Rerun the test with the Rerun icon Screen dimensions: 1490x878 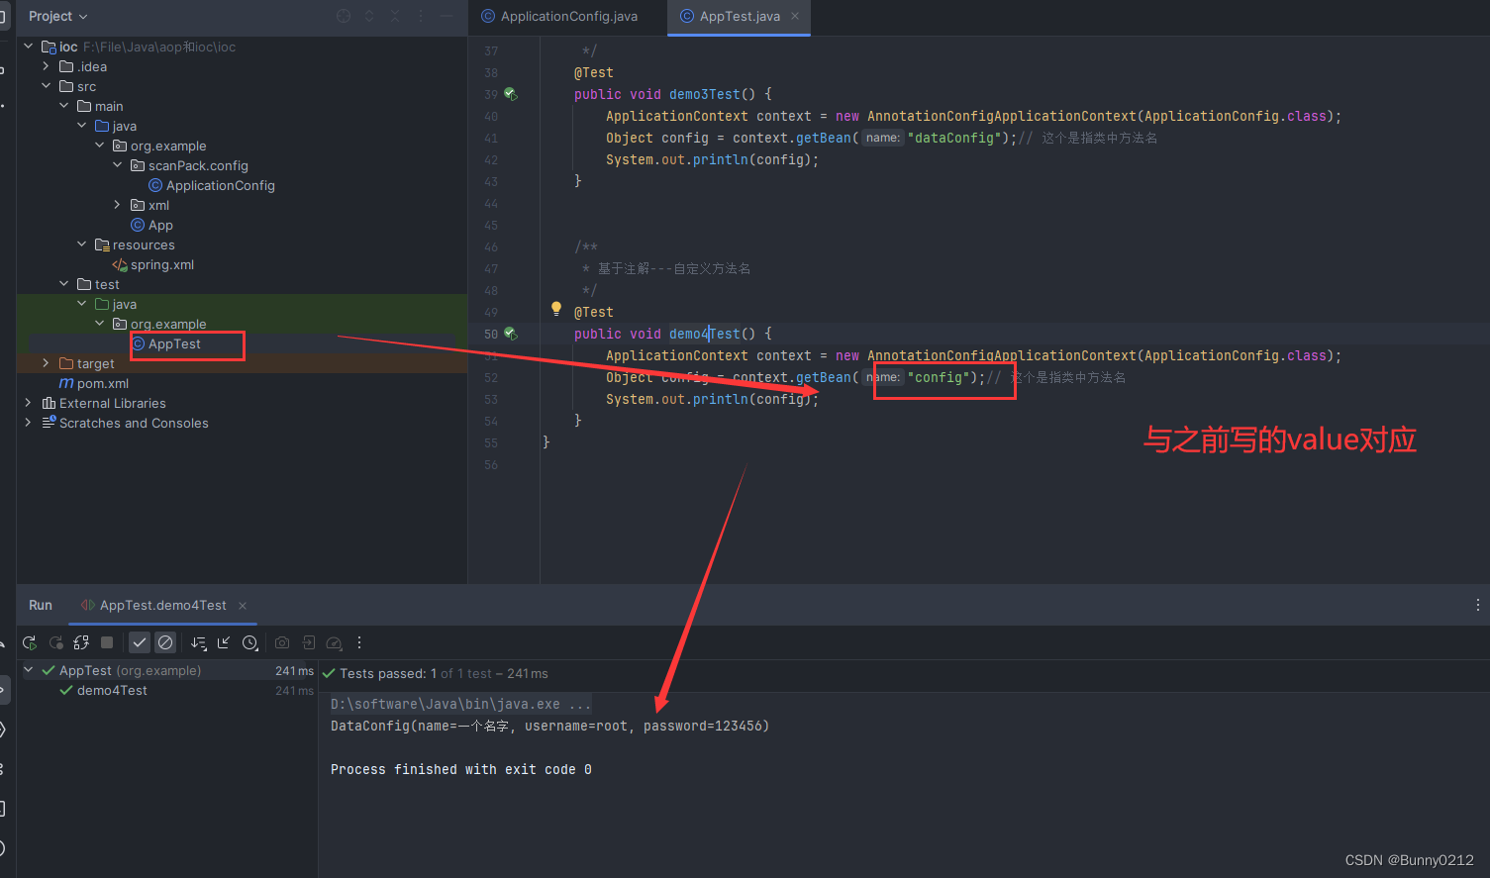(x=30, y=642)
